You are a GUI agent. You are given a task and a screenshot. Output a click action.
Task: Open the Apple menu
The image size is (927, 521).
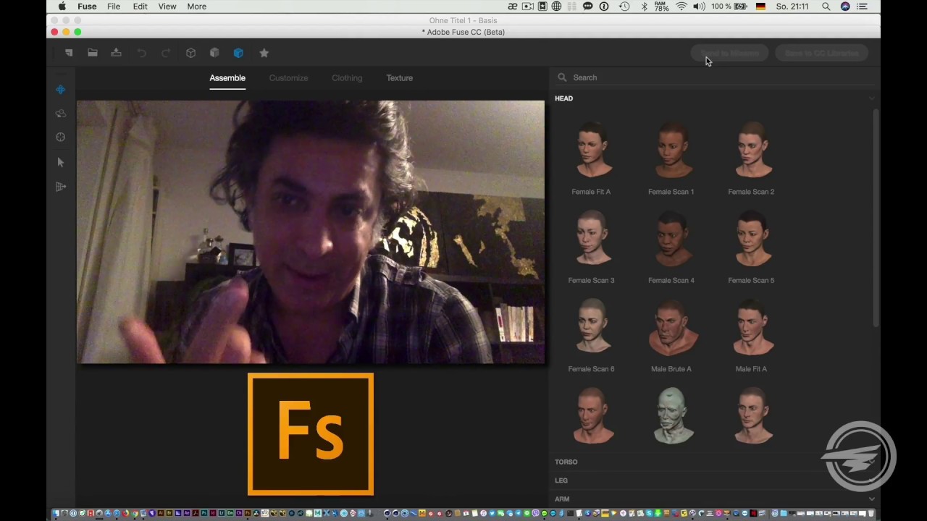62,7
